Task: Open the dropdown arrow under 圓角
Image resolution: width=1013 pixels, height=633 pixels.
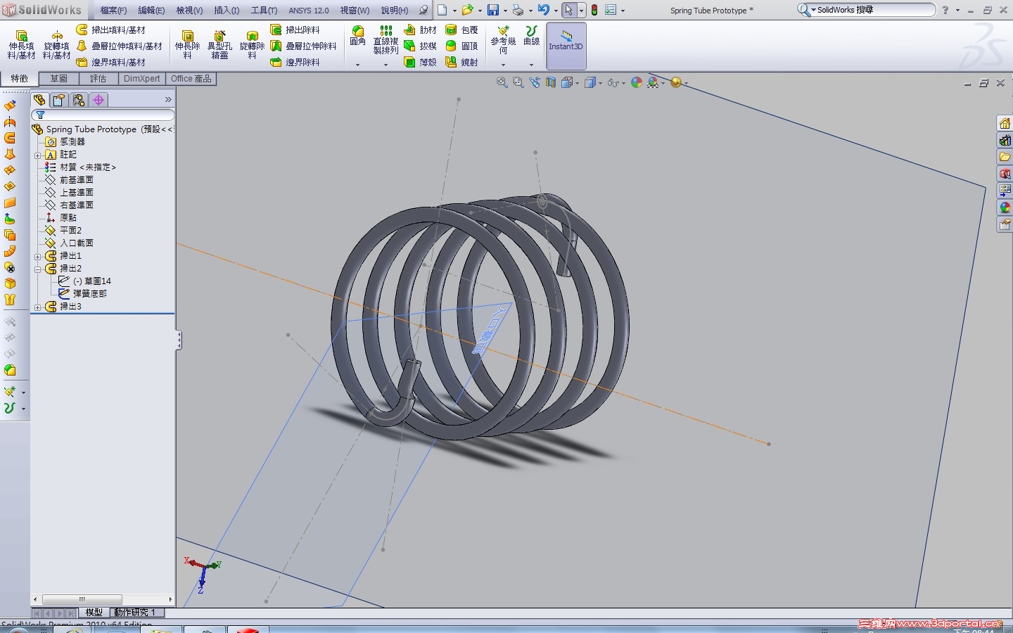Action: pyautogui.click(x=357, y=65)
